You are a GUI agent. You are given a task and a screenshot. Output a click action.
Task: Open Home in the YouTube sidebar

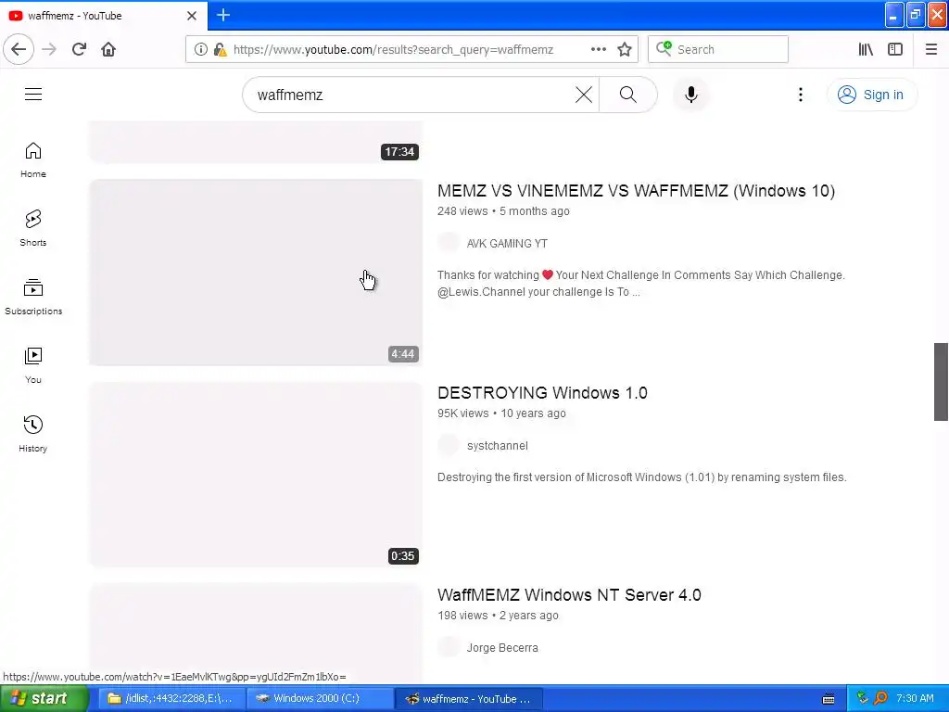(x=33, y=159)
